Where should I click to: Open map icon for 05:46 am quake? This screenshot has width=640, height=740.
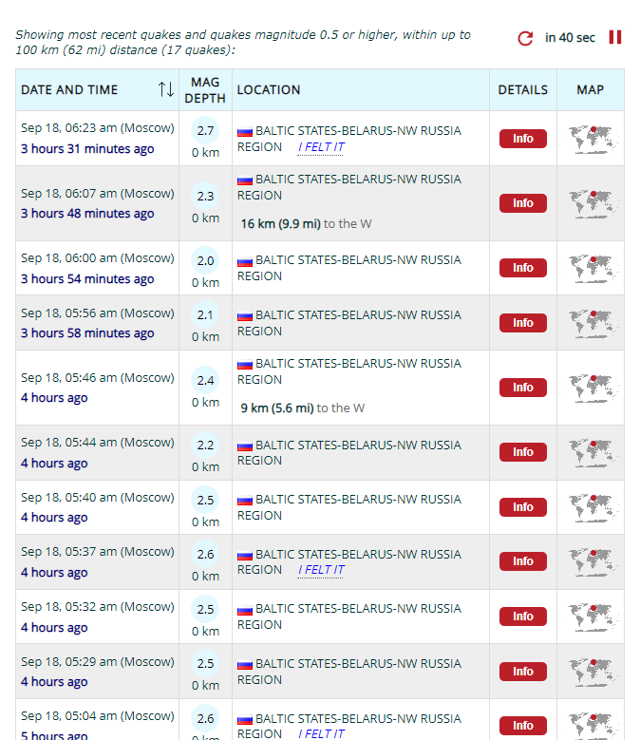590,388
